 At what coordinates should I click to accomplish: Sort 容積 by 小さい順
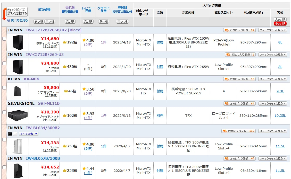[280, 24]
